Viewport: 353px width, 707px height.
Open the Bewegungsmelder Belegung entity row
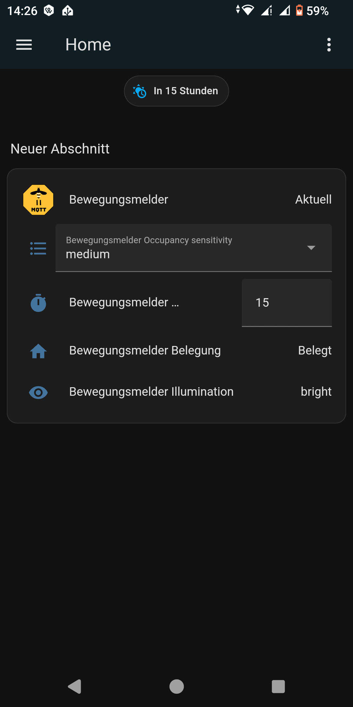point(145,351)
